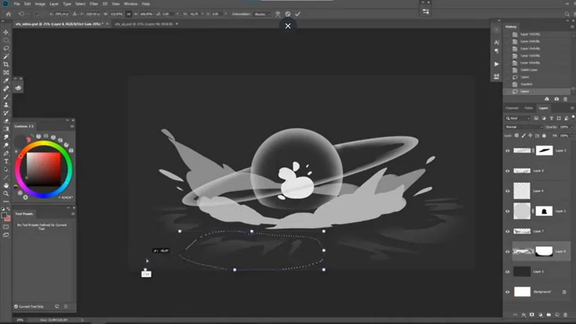Hide Layer 2 via eye icon
This screenshot has width=576, height=324.
(508, 211)
